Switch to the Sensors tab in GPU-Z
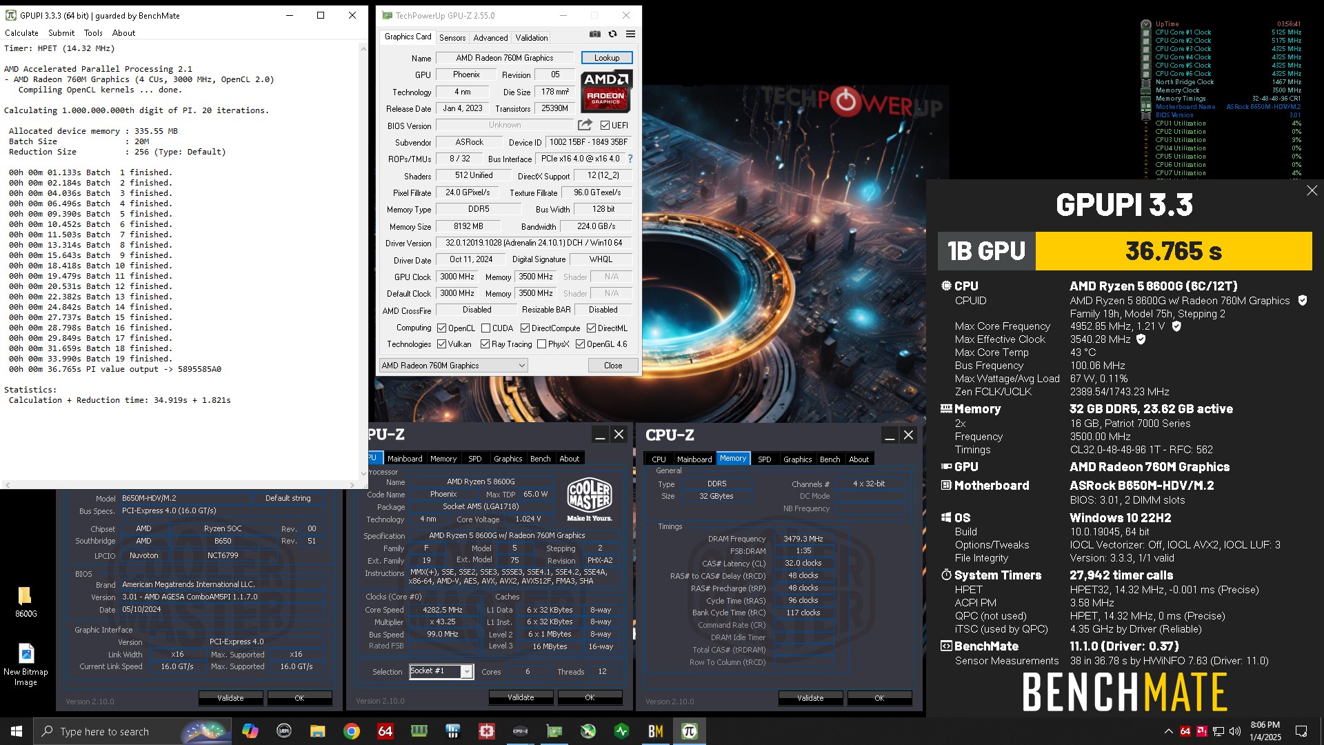 point(452,38)
